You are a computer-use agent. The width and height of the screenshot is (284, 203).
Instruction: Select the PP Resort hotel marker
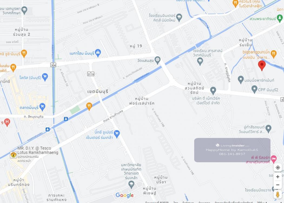tap(274, 159)
